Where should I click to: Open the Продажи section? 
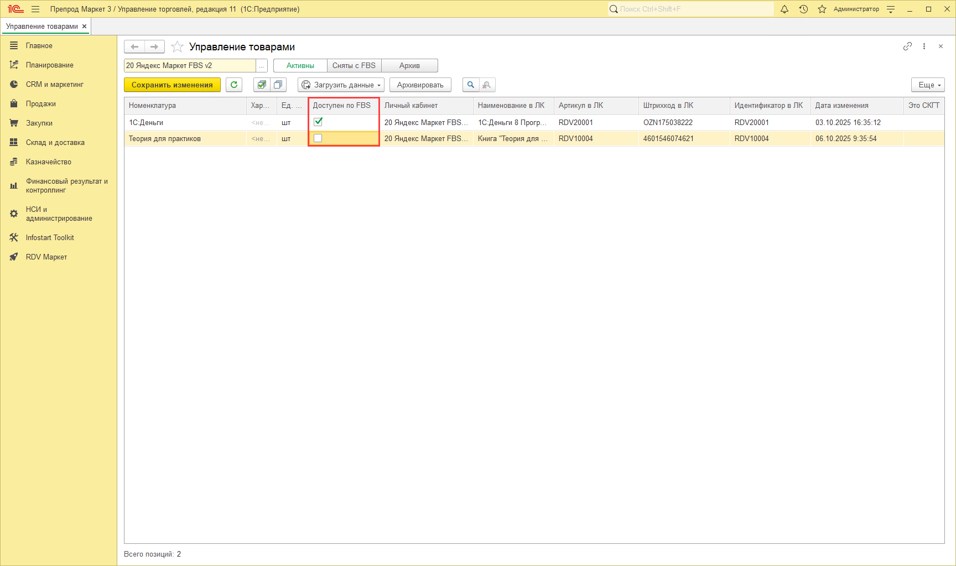pos(59,104)
